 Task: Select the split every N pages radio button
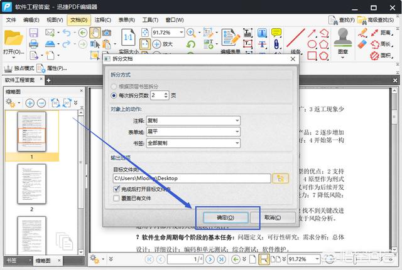click(114, 95)
